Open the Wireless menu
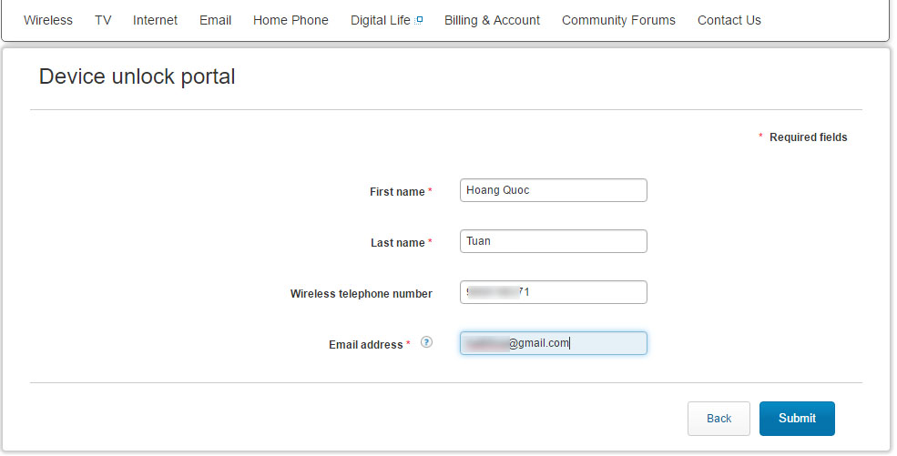This screenshot has height=456, width=897. [x=48, y=21]
